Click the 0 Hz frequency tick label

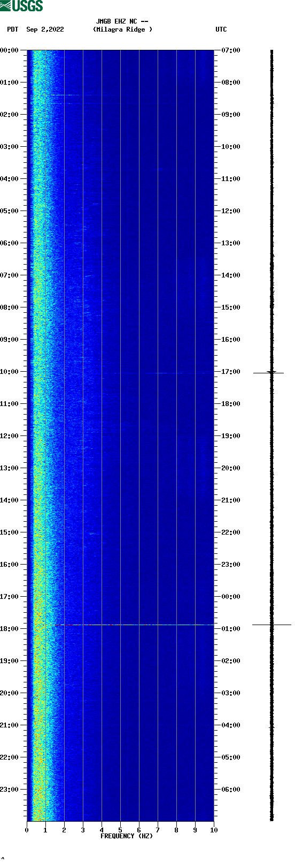[27, 831]
